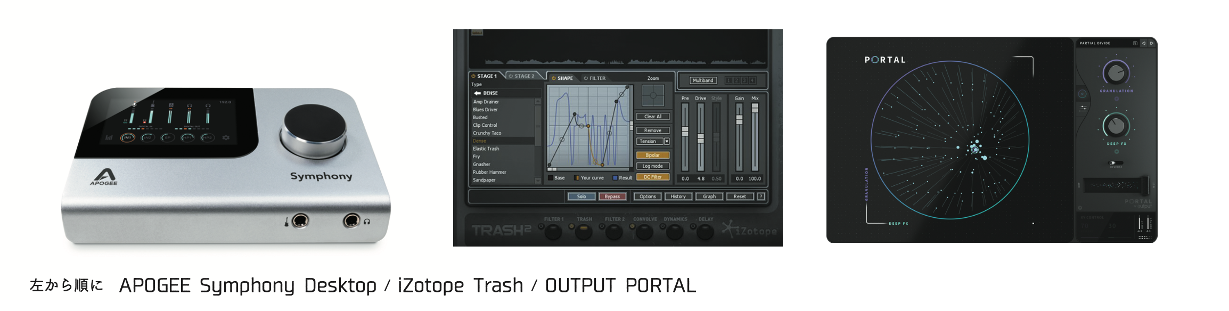
Task: Click the Clear All button
Action: point(652,117)
